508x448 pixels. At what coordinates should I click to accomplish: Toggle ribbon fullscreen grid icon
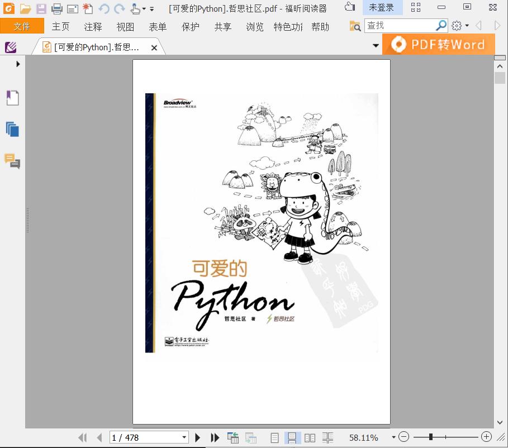(416, 7)
